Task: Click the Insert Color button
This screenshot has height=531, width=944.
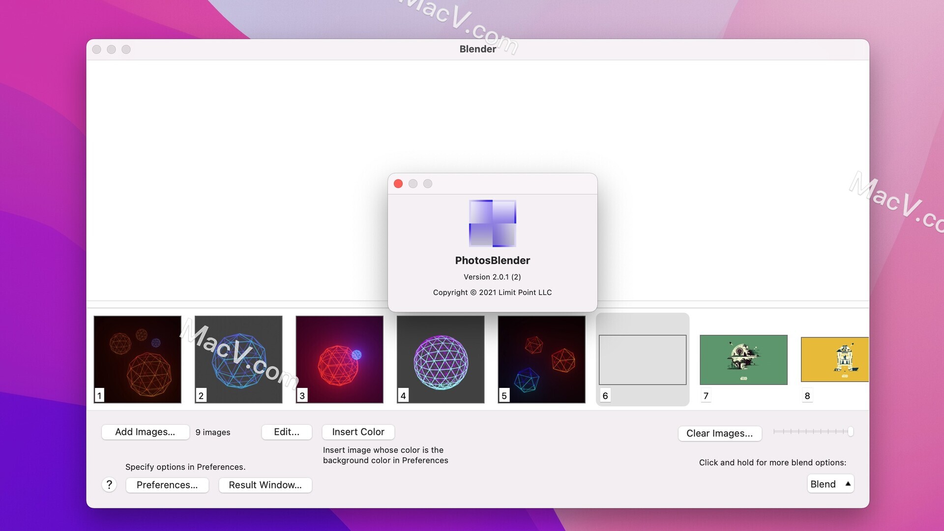Action: coord(358,431)
